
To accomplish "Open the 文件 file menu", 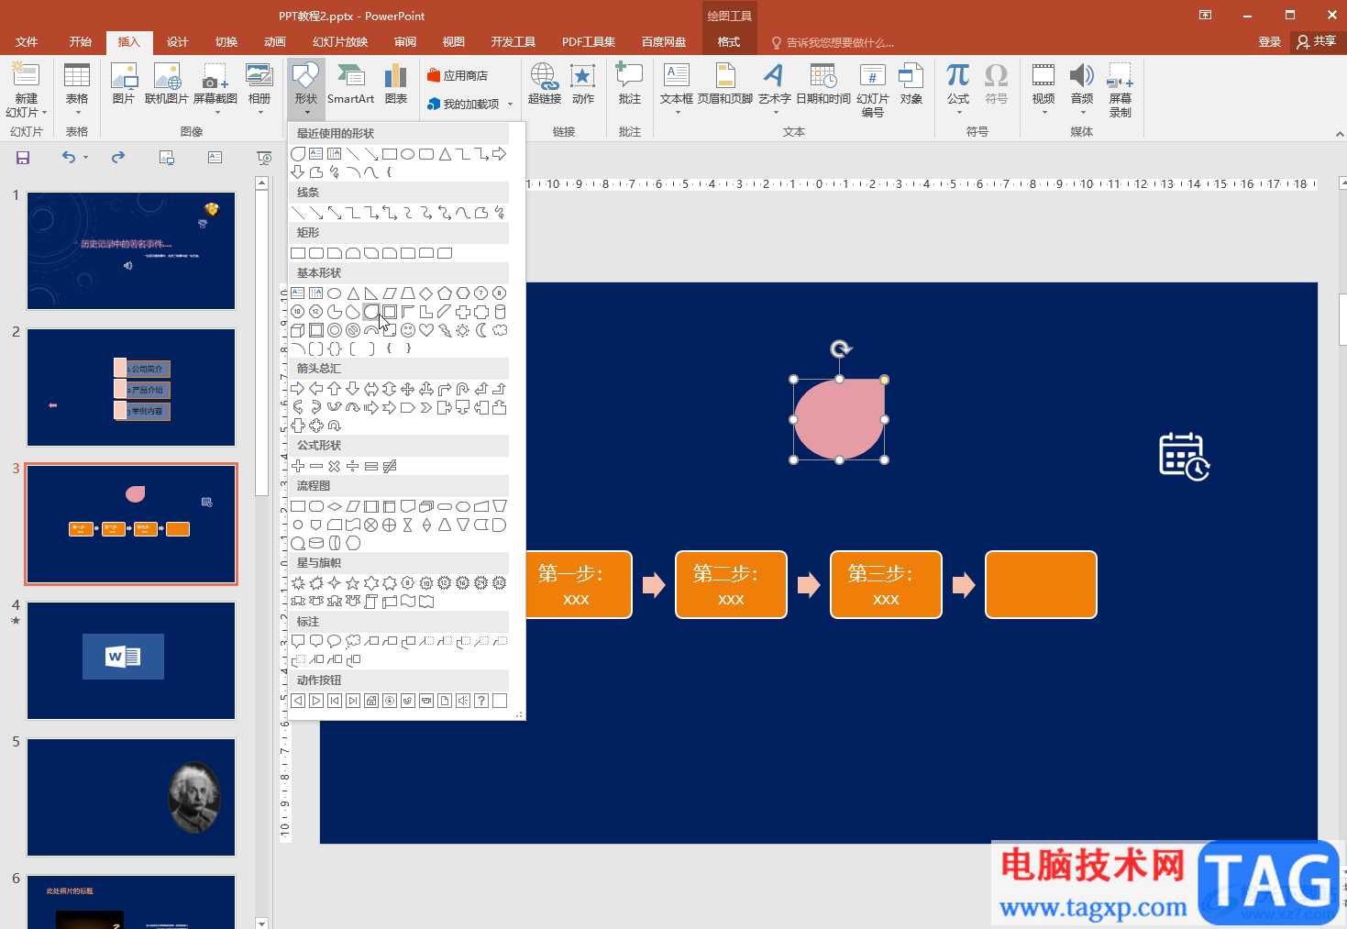I will [x=27, y=42].
